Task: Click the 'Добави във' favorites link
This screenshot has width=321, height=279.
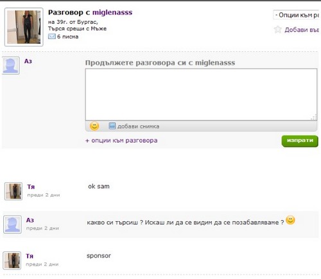Action: pyautogui.click(x=302, y=30)
